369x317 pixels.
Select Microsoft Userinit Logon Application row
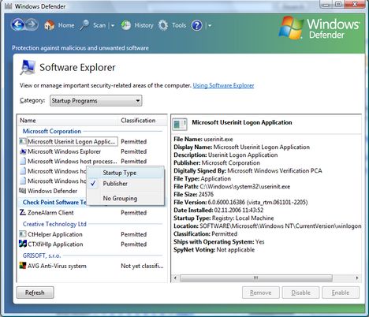pyautogui.click(x=92, y=141)
